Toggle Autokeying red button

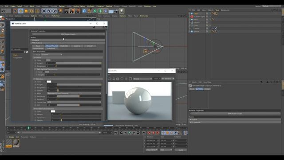point(154,133)
